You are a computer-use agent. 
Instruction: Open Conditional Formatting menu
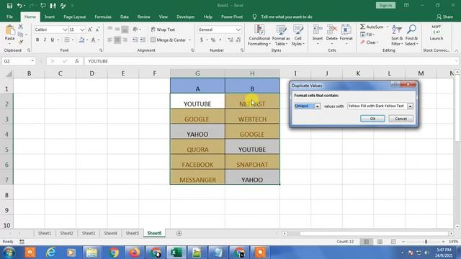tap(259, 35)
